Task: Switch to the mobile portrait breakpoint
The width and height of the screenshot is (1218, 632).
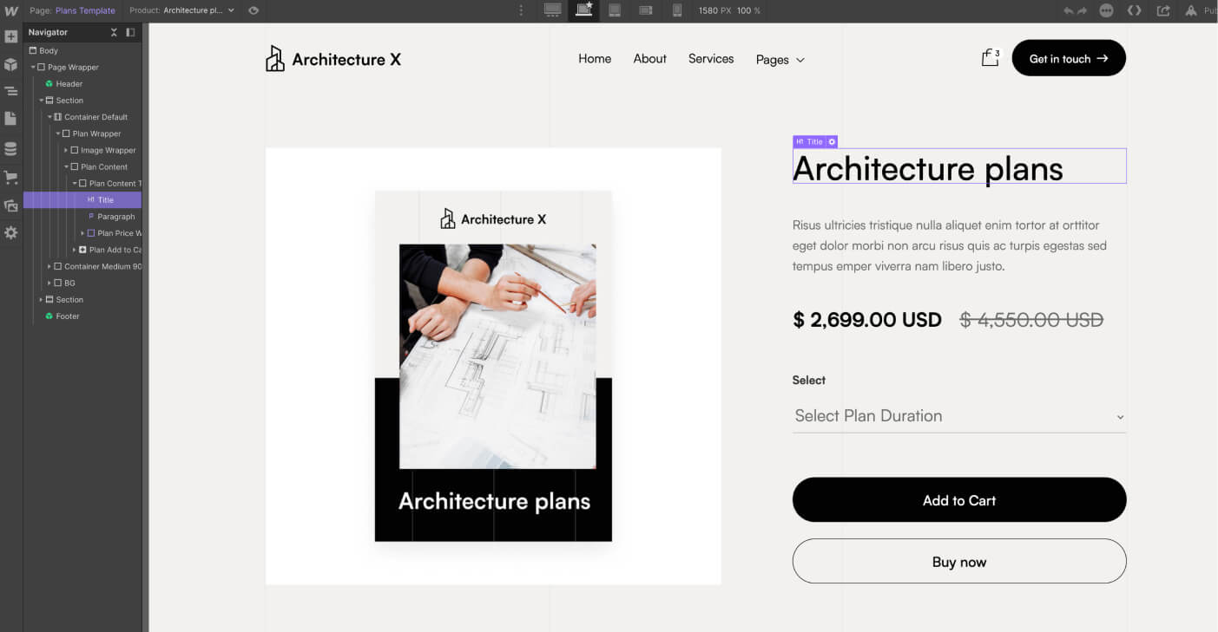Action: [676, 10]
